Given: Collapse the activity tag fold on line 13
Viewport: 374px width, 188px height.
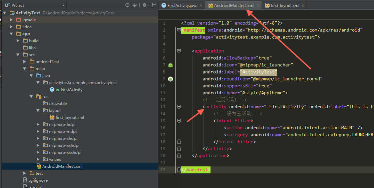Looking at the screenshot, I should click(179, 107).
